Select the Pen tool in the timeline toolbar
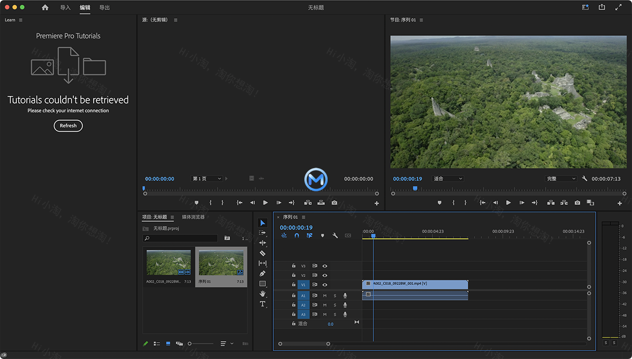The image size is (632, 359). pyautogui.click(x=263, y=273)
